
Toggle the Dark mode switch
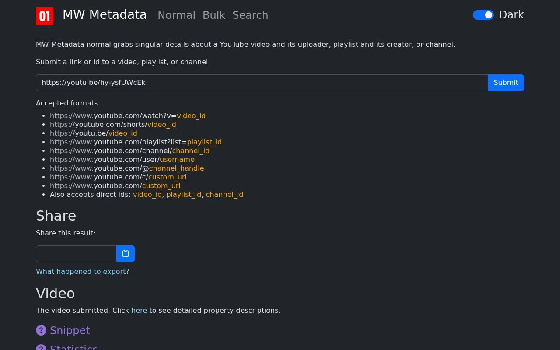tap(483, 15)
